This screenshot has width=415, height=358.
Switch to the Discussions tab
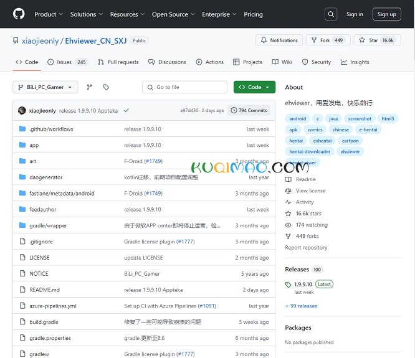coord(167,62)
